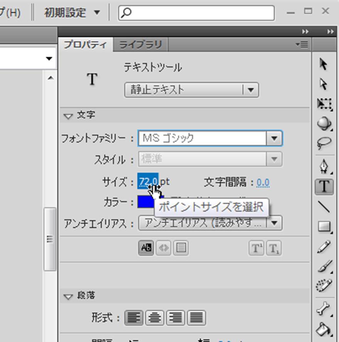Choose the Rectangle tool
The height and width of the screenshot is (342, 339).
pyautogui.click(x=324, y=227)
